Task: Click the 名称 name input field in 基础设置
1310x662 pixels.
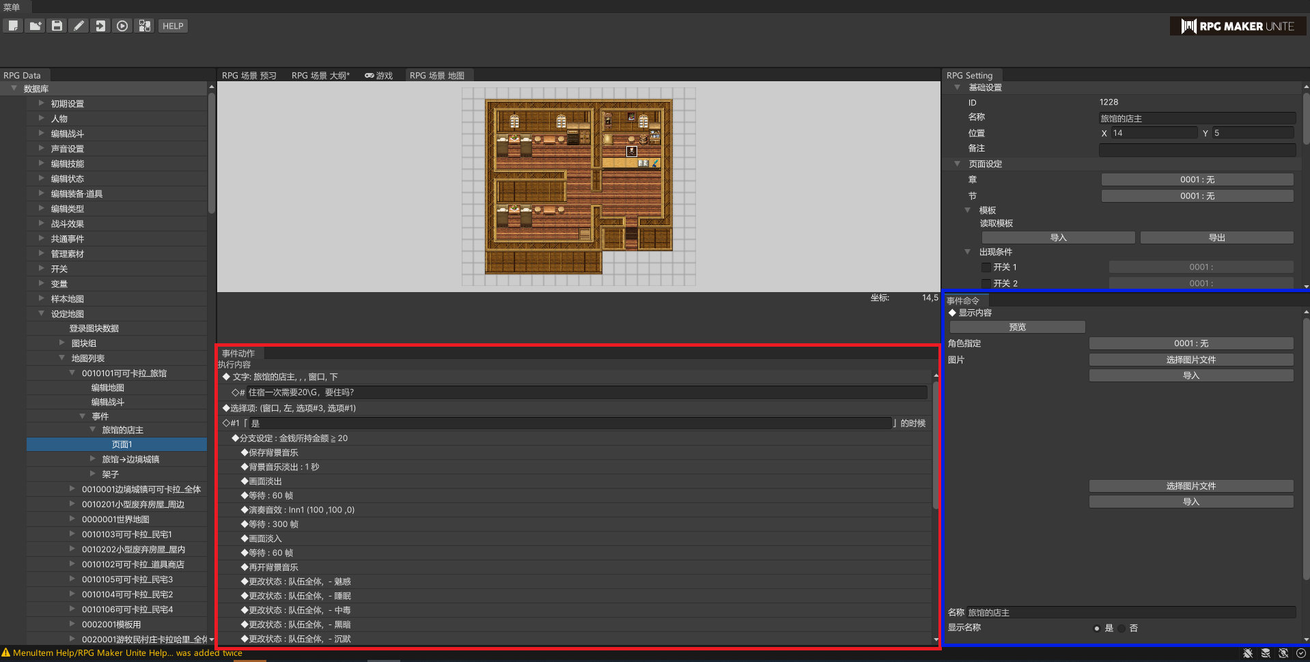Action: [1197, 118]
